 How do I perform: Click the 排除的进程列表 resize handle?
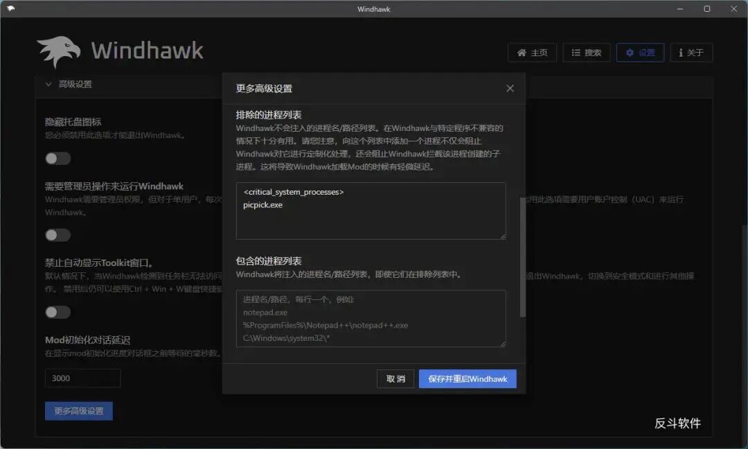[502, 236]
